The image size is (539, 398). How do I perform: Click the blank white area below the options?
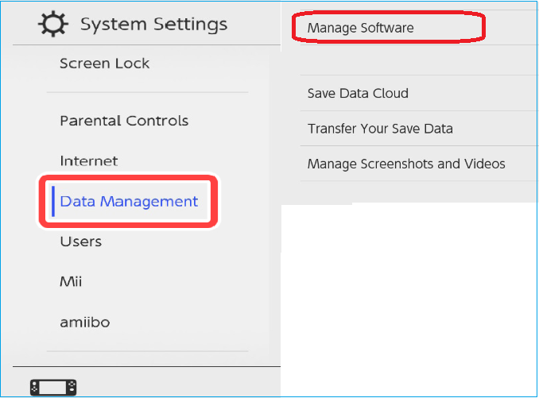[x=409, y=294]
